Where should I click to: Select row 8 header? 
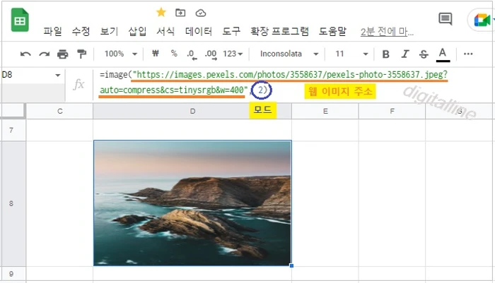11,203
